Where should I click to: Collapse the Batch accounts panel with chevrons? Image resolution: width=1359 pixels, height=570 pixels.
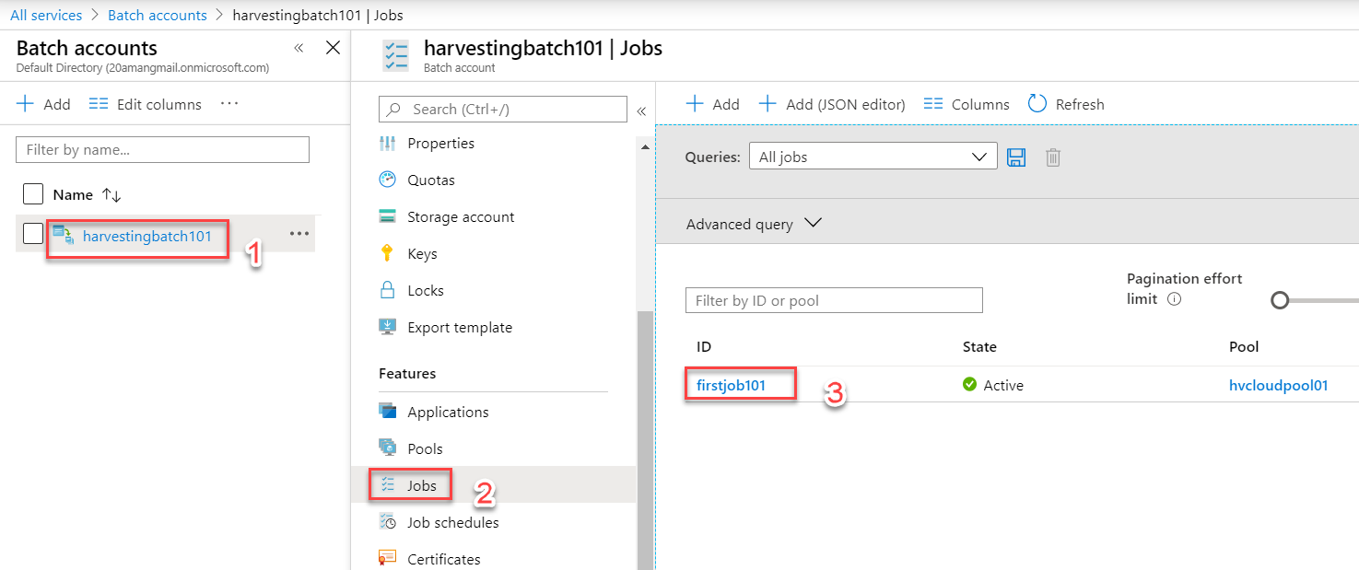point(299,48)
